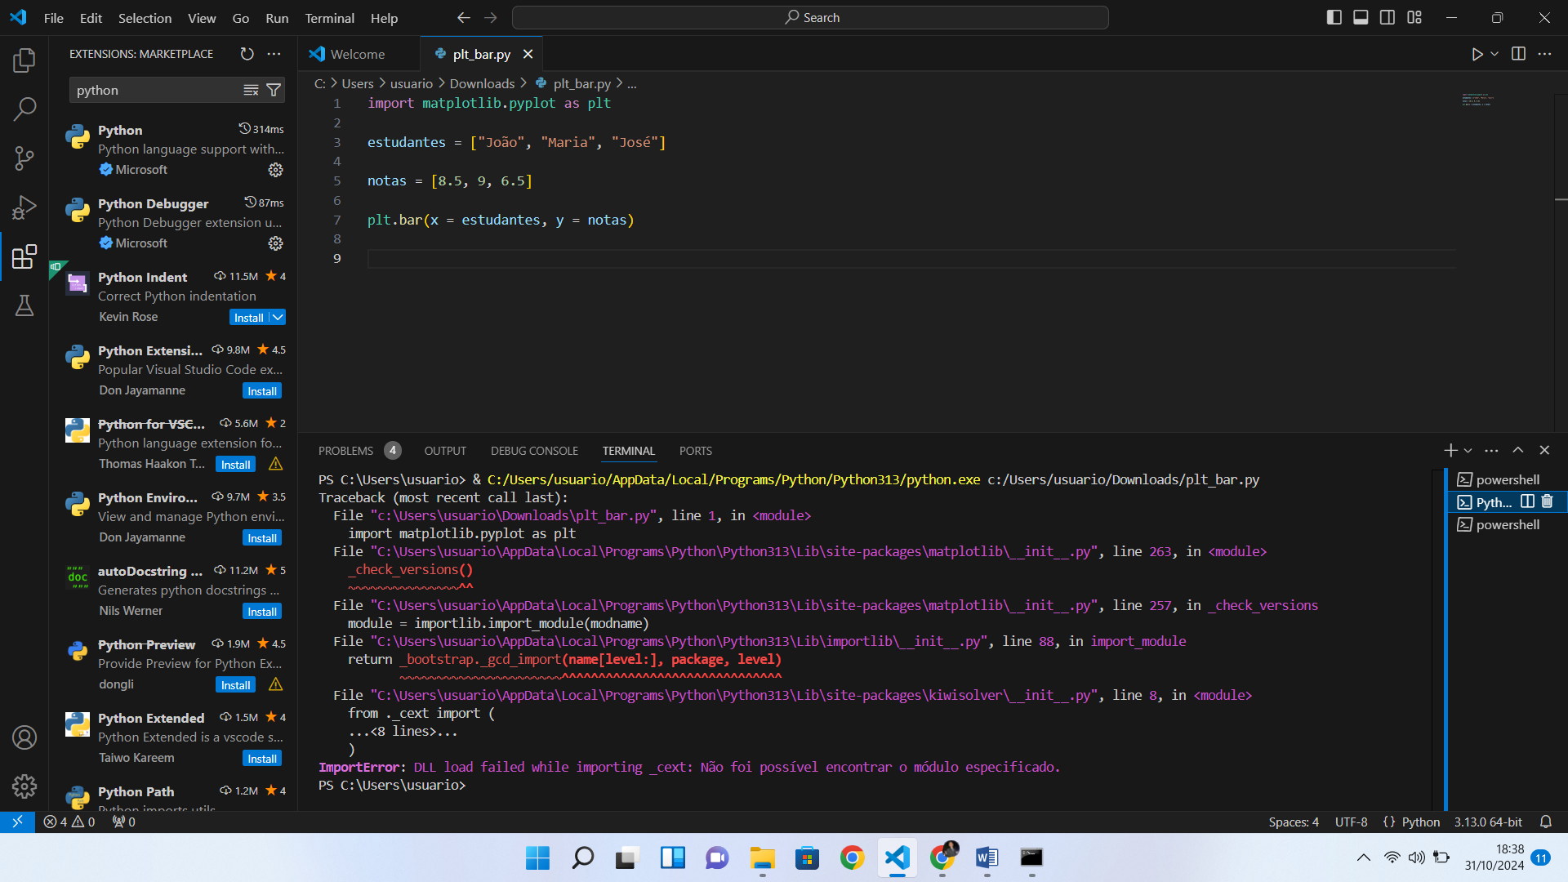Open remote window button in status bar
1568x882 pixels.
pos(17,822)
